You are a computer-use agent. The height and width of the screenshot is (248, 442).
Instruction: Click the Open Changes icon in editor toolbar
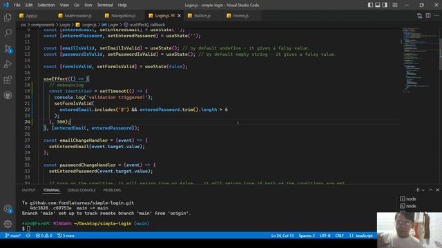click(419, 16)
